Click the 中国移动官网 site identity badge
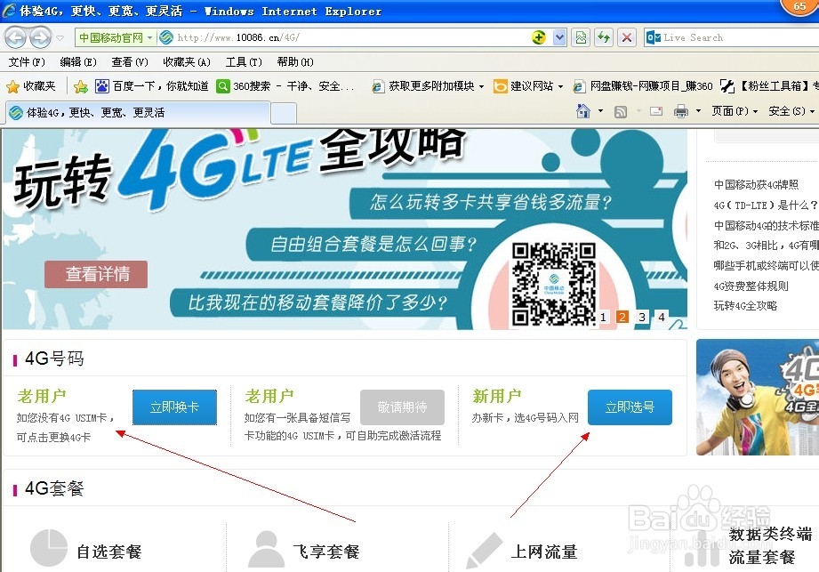This screenshot has width=819, height=572. click(115, 37)
